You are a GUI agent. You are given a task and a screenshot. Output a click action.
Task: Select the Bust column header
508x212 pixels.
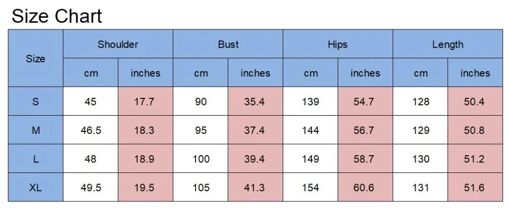228,44
